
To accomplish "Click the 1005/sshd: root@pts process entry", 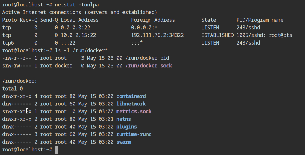I will pyautogui.click(x=264, y=35).
